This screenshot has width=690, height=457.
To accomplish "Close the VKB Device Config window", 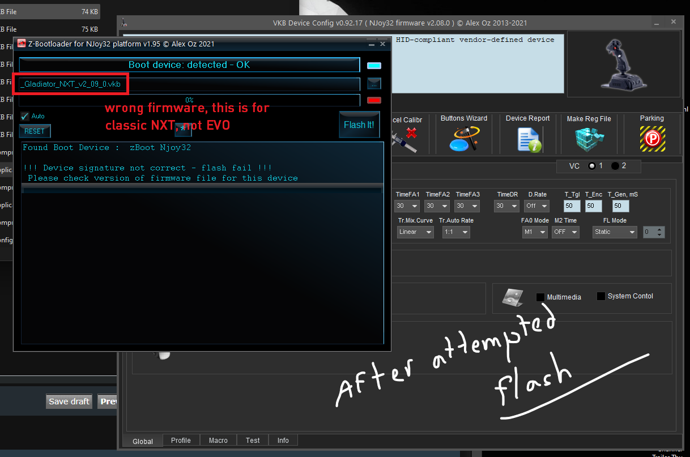I will click(674, 22).
